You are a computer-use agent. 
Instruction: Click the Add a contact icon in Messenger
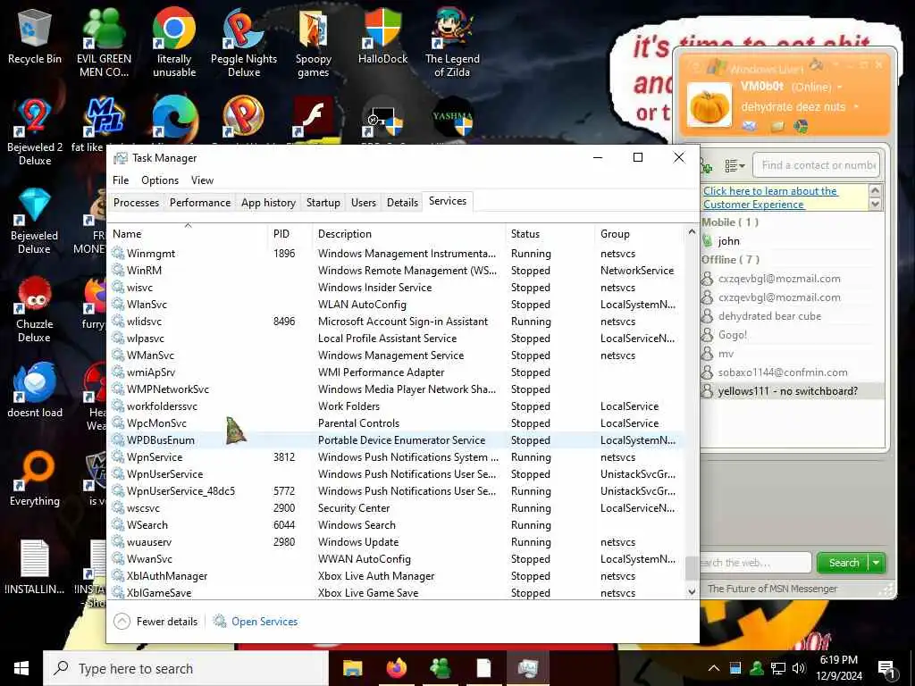[706, 166]
